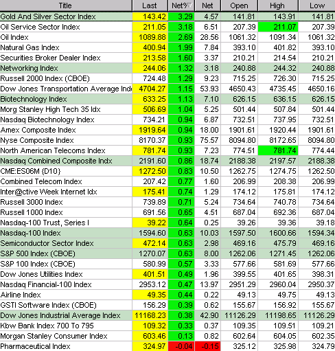Click the Title column header
Image resolution: width=335 pixels, height=351 pixels.
pyautogui.click(x=66, y=5)
